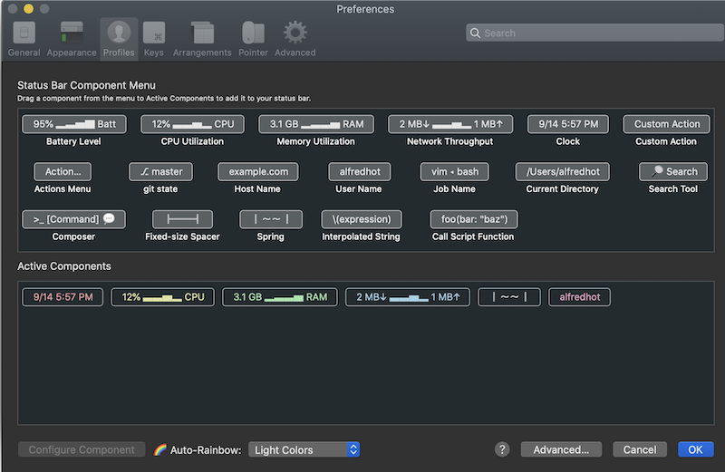Viewport: 725px width, 472px height.
Task: Select the Spring component in the menu
Action: [x=271, y=219]
